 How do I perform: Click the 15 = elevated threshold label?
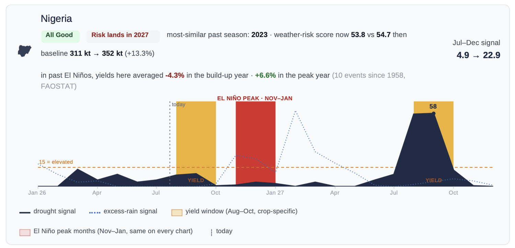[56, 162]
